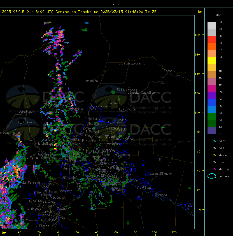This screenshot has height=236, width=233.
Task: Click the 'Zapata' map label
Action: [x=62, y=209]
